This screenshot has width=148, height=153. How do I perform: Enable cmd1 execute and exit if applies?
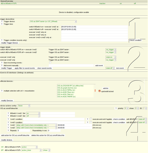91,119
